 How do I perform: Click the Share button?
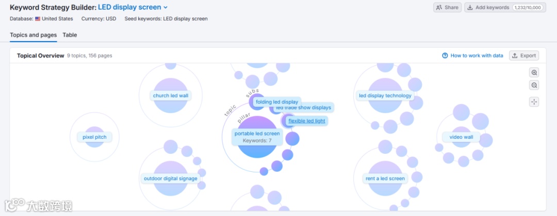pyautogui.click(x=447, y=7)
